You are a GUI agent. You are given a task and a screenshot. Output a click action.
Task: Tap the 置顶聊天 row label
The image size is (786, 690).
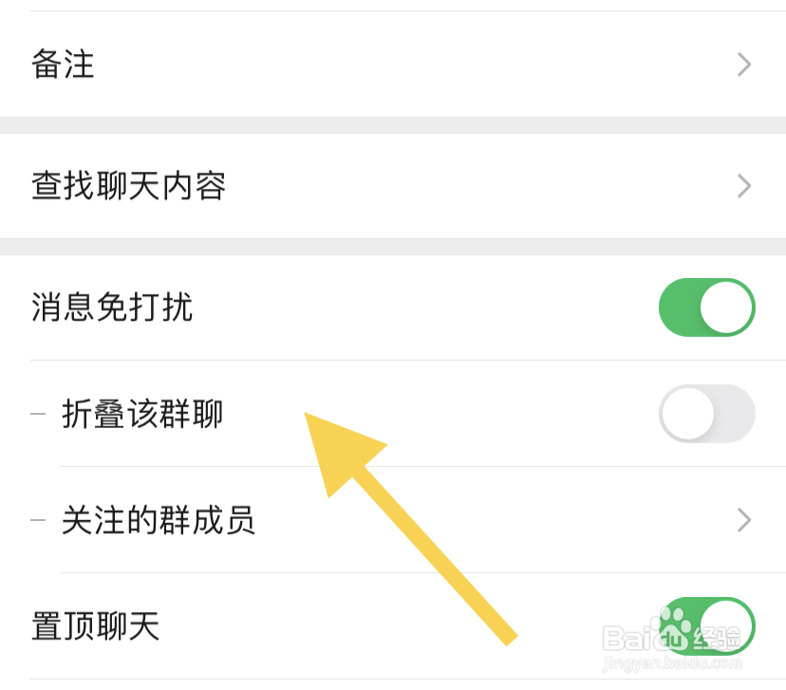[x=95, y=626]
